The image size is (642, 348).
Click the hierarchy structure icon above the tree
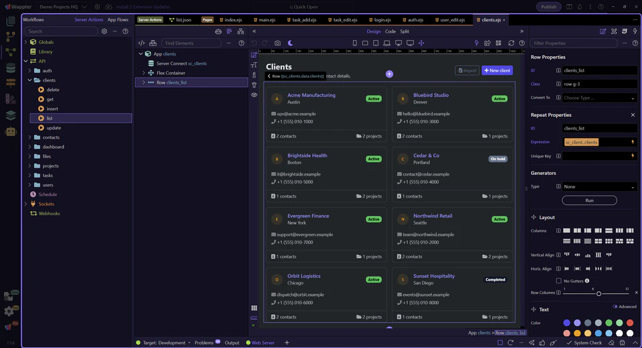click(241, 31)
